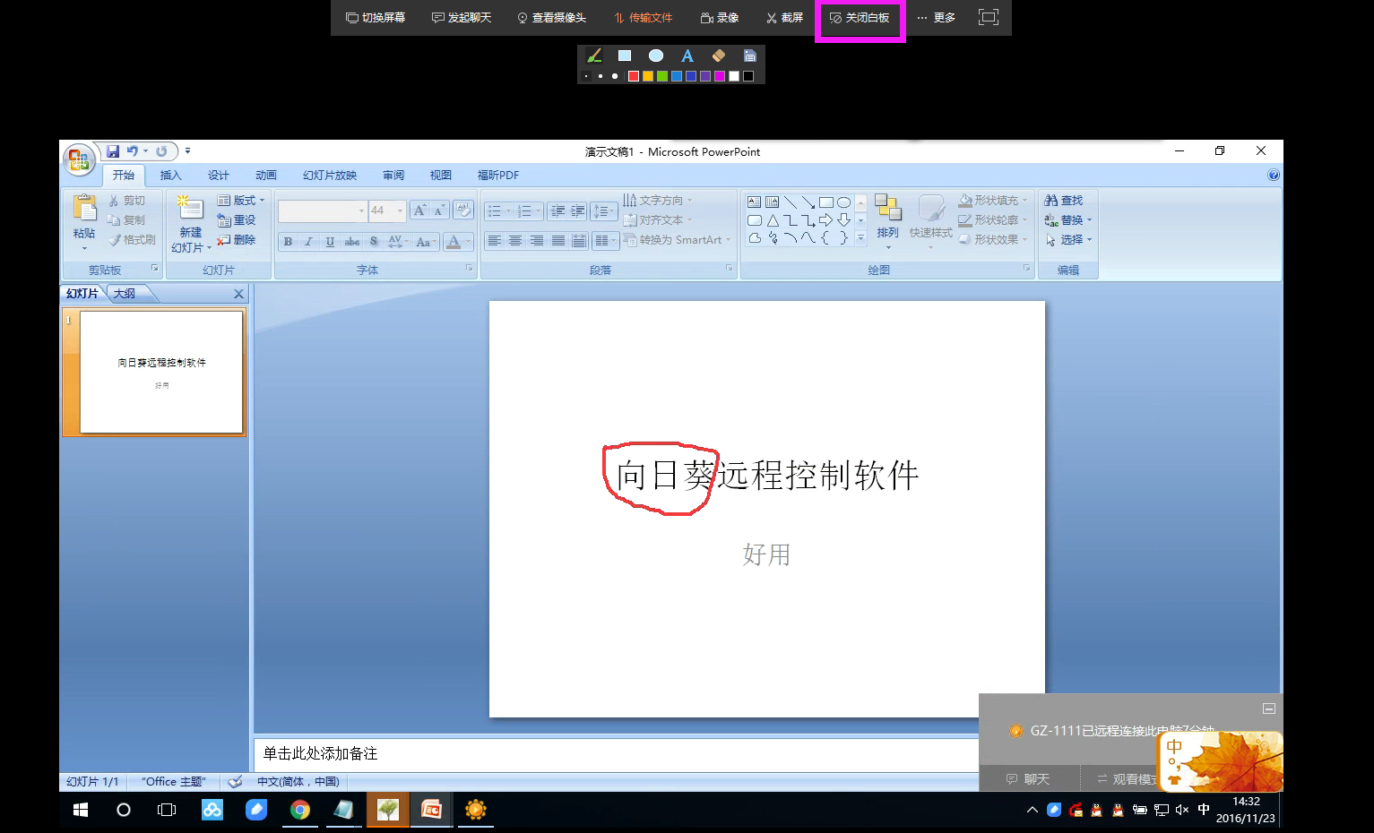The image size is (1374, 833).
Task: Pick the magenta whiteboard color swatch
Action: [720, 76]
